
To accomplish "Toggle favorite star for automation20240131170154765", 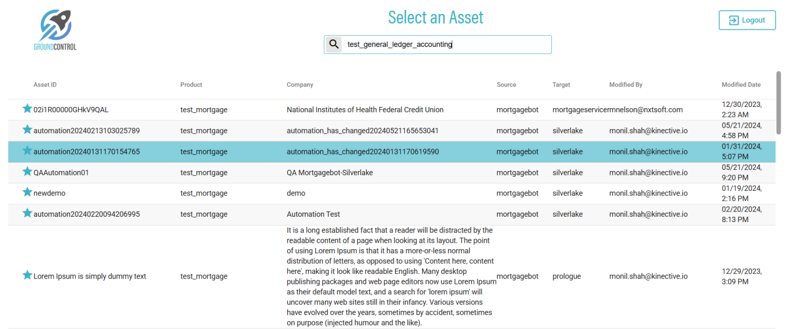I will point(27,151).
